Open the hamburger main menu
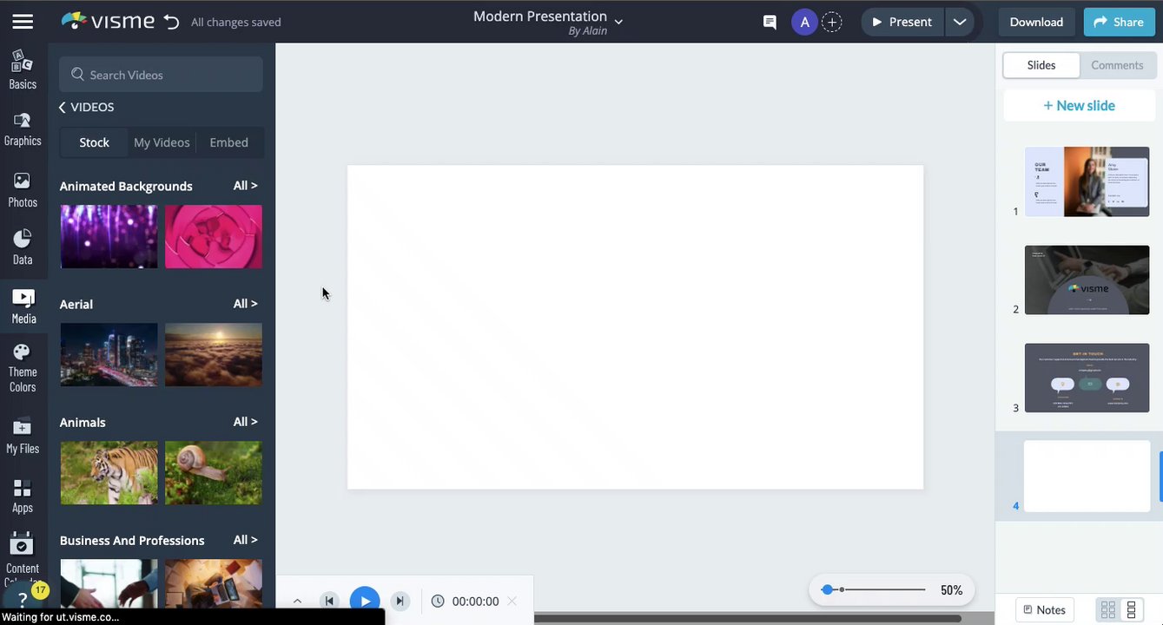The height and width of the screenshot is (625, 1163). point(23,22)
